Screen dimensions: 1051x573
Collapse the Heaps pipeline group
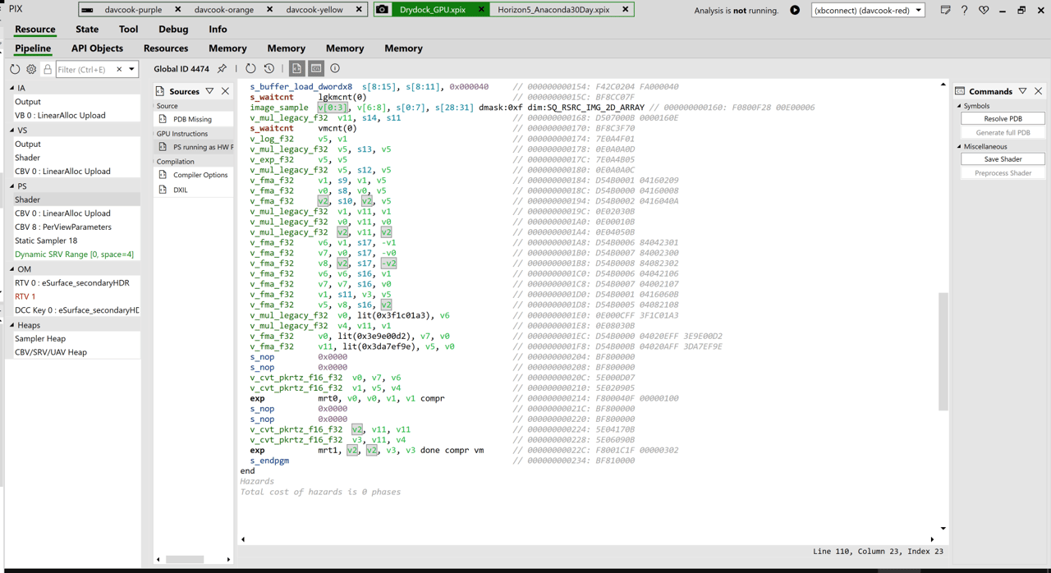pyautogui.click(x=12, y=325)
